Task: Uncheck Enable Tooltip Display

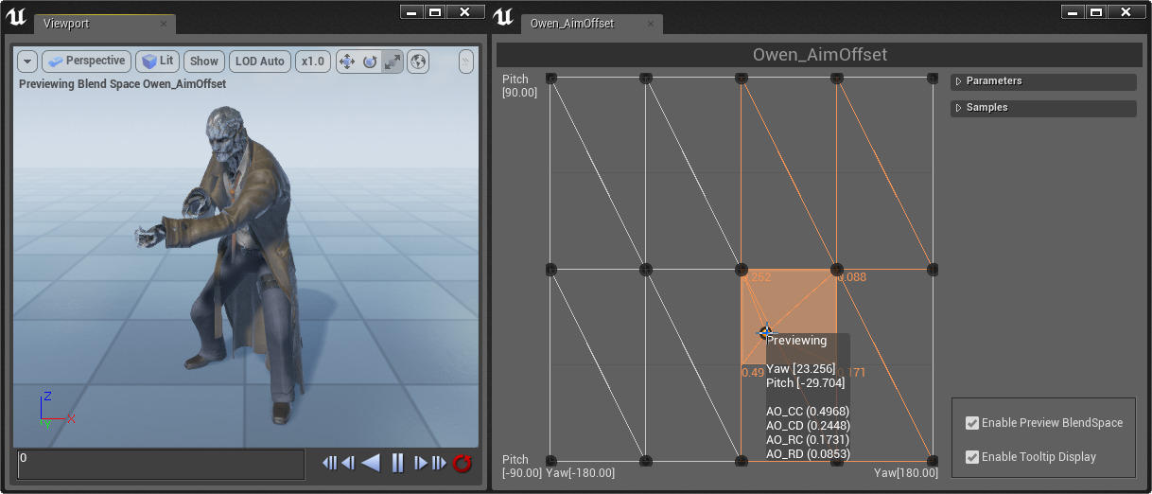Action: coord(971,457)
